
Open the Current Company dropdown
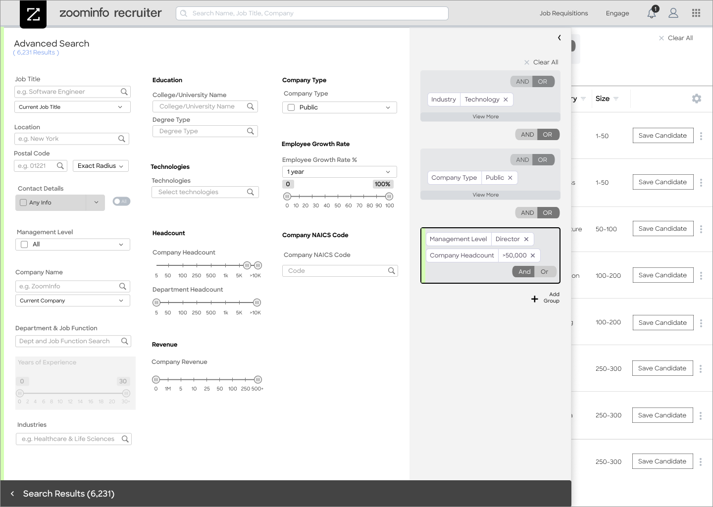tap(73, 301)
